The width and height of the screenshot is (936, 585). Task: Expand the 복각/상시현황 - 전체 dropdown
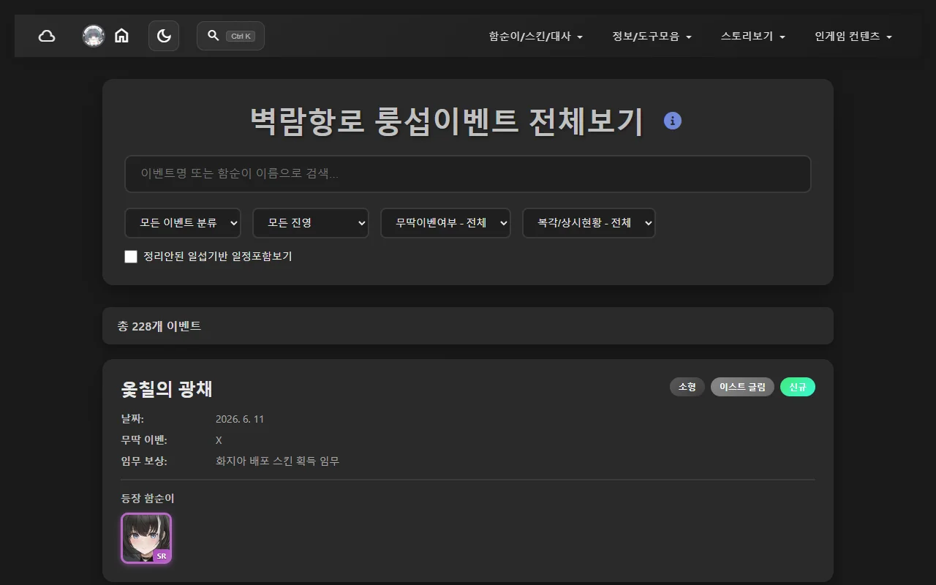coord(589,223)
